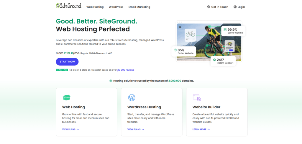Screen dimensions: 302x144
Task: Click the blue WordPress logo icon
Action: (132, 97)
